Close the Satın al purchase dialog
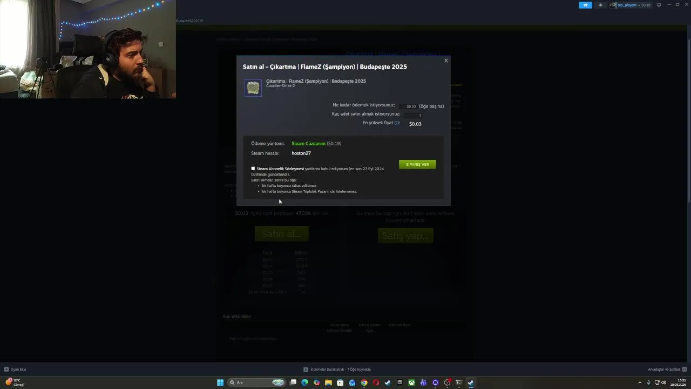 (x=446, y=61)
